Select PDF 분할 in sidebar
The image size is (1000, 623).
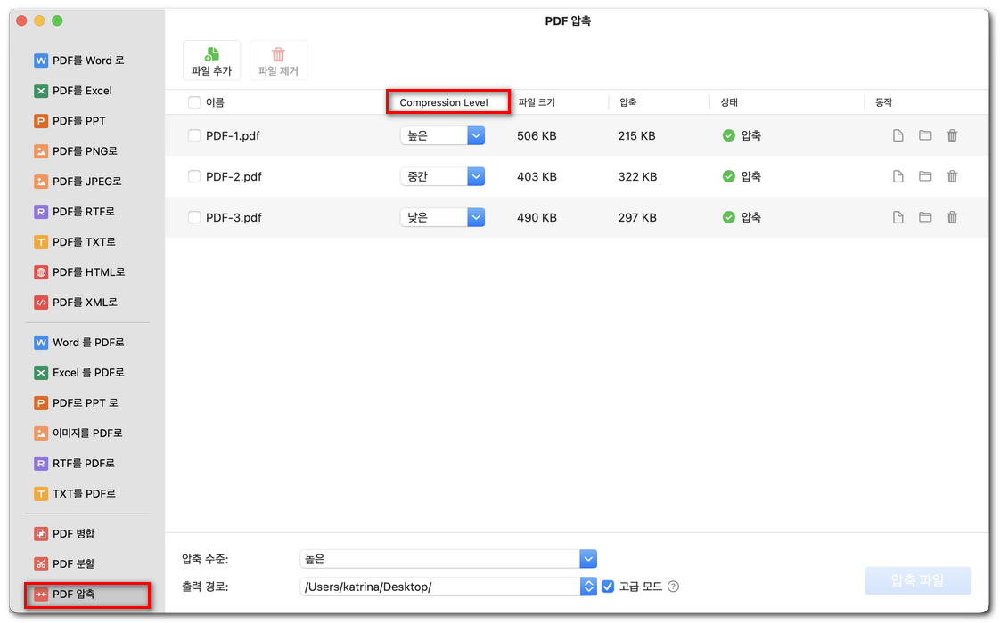[x=73, y=563]
